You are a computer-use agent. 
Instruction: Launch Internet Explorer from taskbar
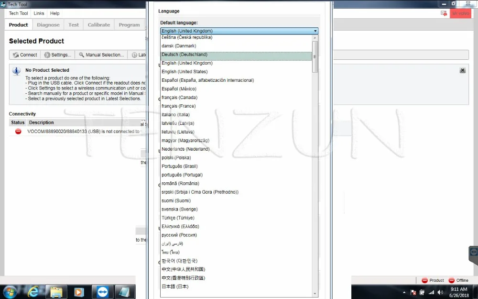[x=33, y=292]
